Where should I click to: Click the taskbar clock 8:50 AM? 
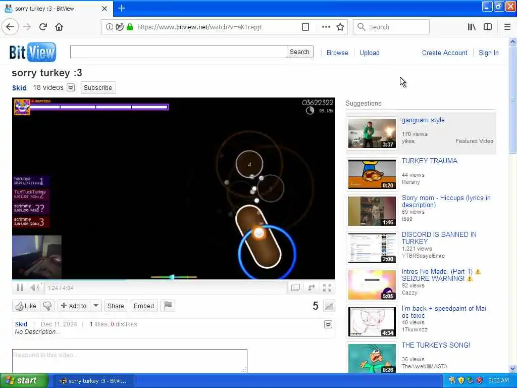point(498,380)
